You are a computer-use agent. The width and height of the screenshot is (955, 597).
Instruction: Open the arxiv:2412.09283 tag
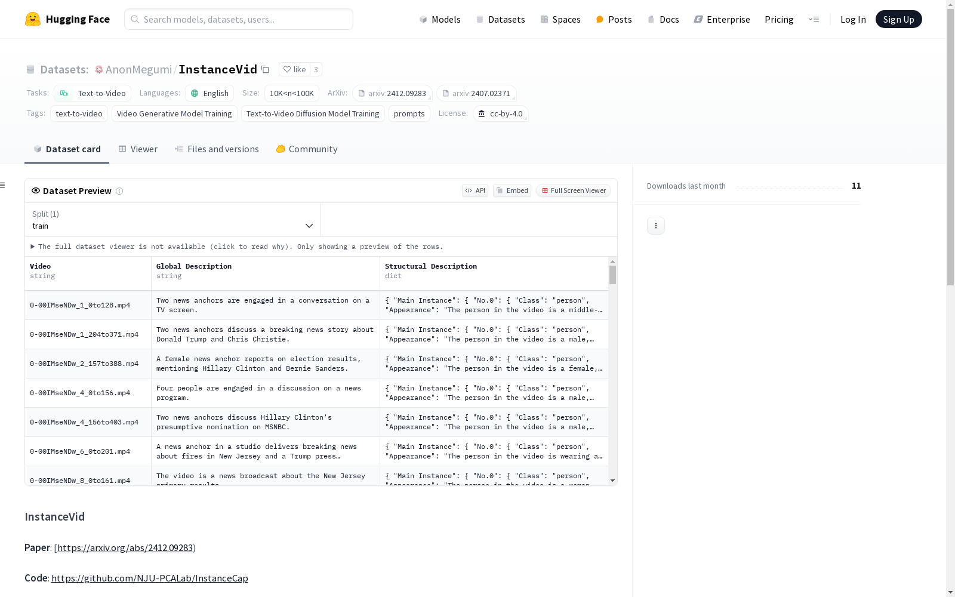[392, 93]
